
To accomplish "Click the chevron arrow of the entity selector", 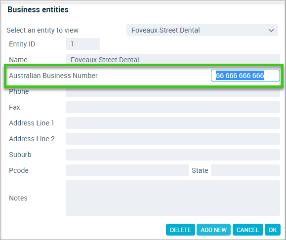I will (271, 30).
